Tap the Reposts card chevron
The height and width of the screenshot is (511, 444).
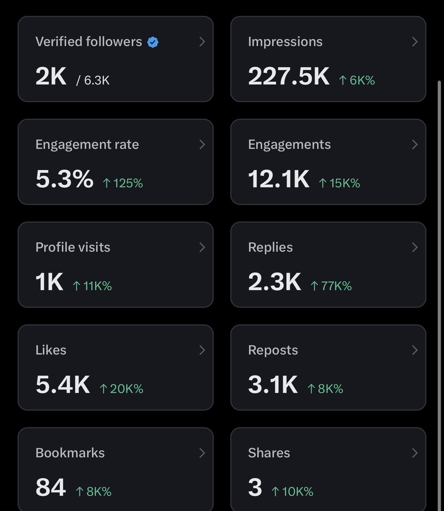(415, 350)
